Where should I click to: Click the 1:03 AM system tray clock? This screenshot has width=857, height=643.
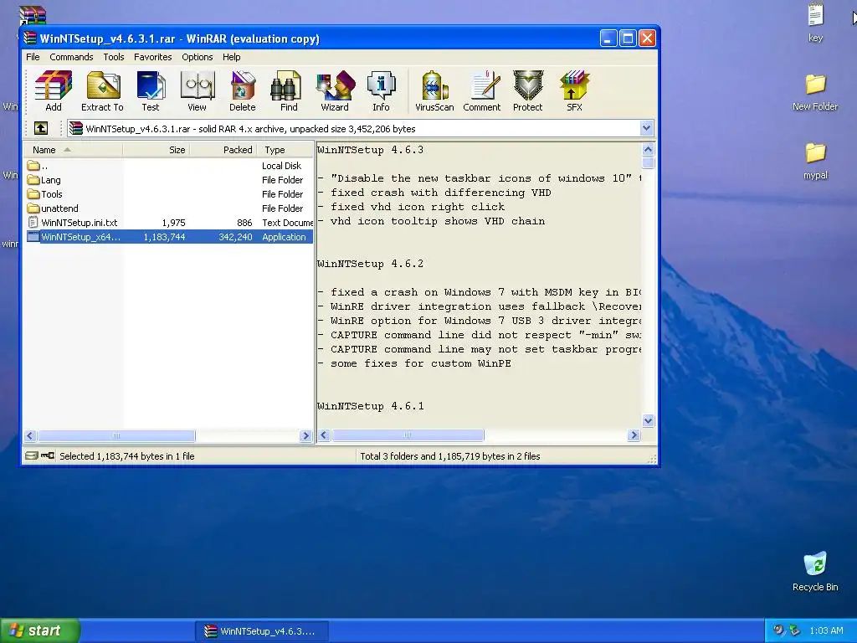tap(826, 630)
